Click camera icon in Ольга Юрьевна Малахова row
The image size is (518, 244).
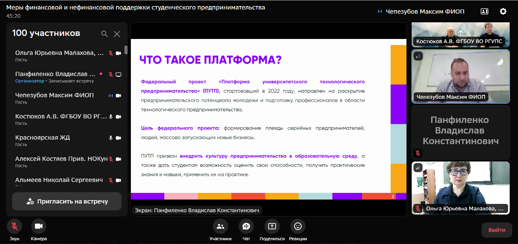(118, 53)
